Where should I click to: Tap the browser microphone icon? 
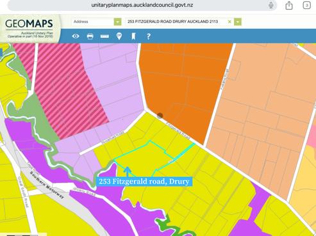click(x=271, y=5)
